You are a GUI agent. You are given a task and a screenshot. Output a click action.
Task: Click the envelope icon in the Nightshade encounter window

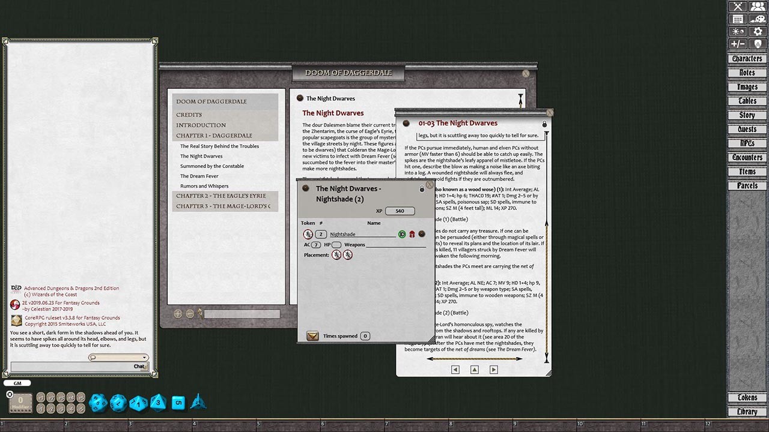(x=312, y=336)
